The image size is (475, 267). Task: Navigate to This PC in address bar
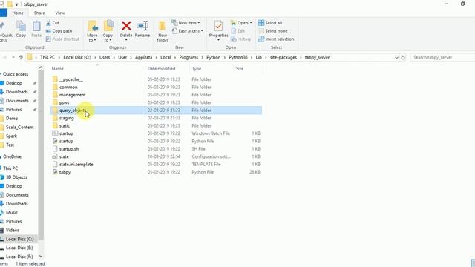[x=47, y=57]
